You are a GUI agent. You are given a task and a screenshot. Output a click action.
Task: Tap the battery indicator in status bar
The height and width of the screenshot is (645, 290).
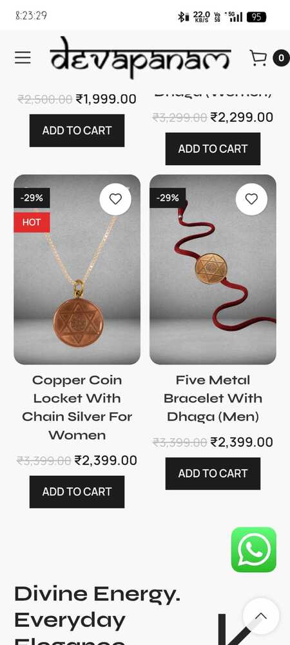point(256,17)
